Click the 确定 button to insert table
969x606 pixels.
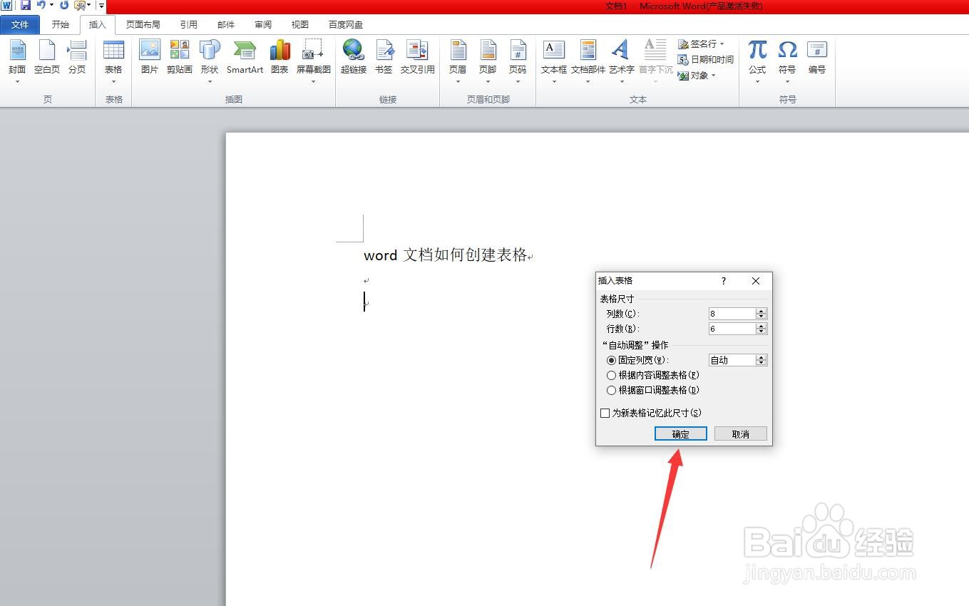[x=680, y=433]
